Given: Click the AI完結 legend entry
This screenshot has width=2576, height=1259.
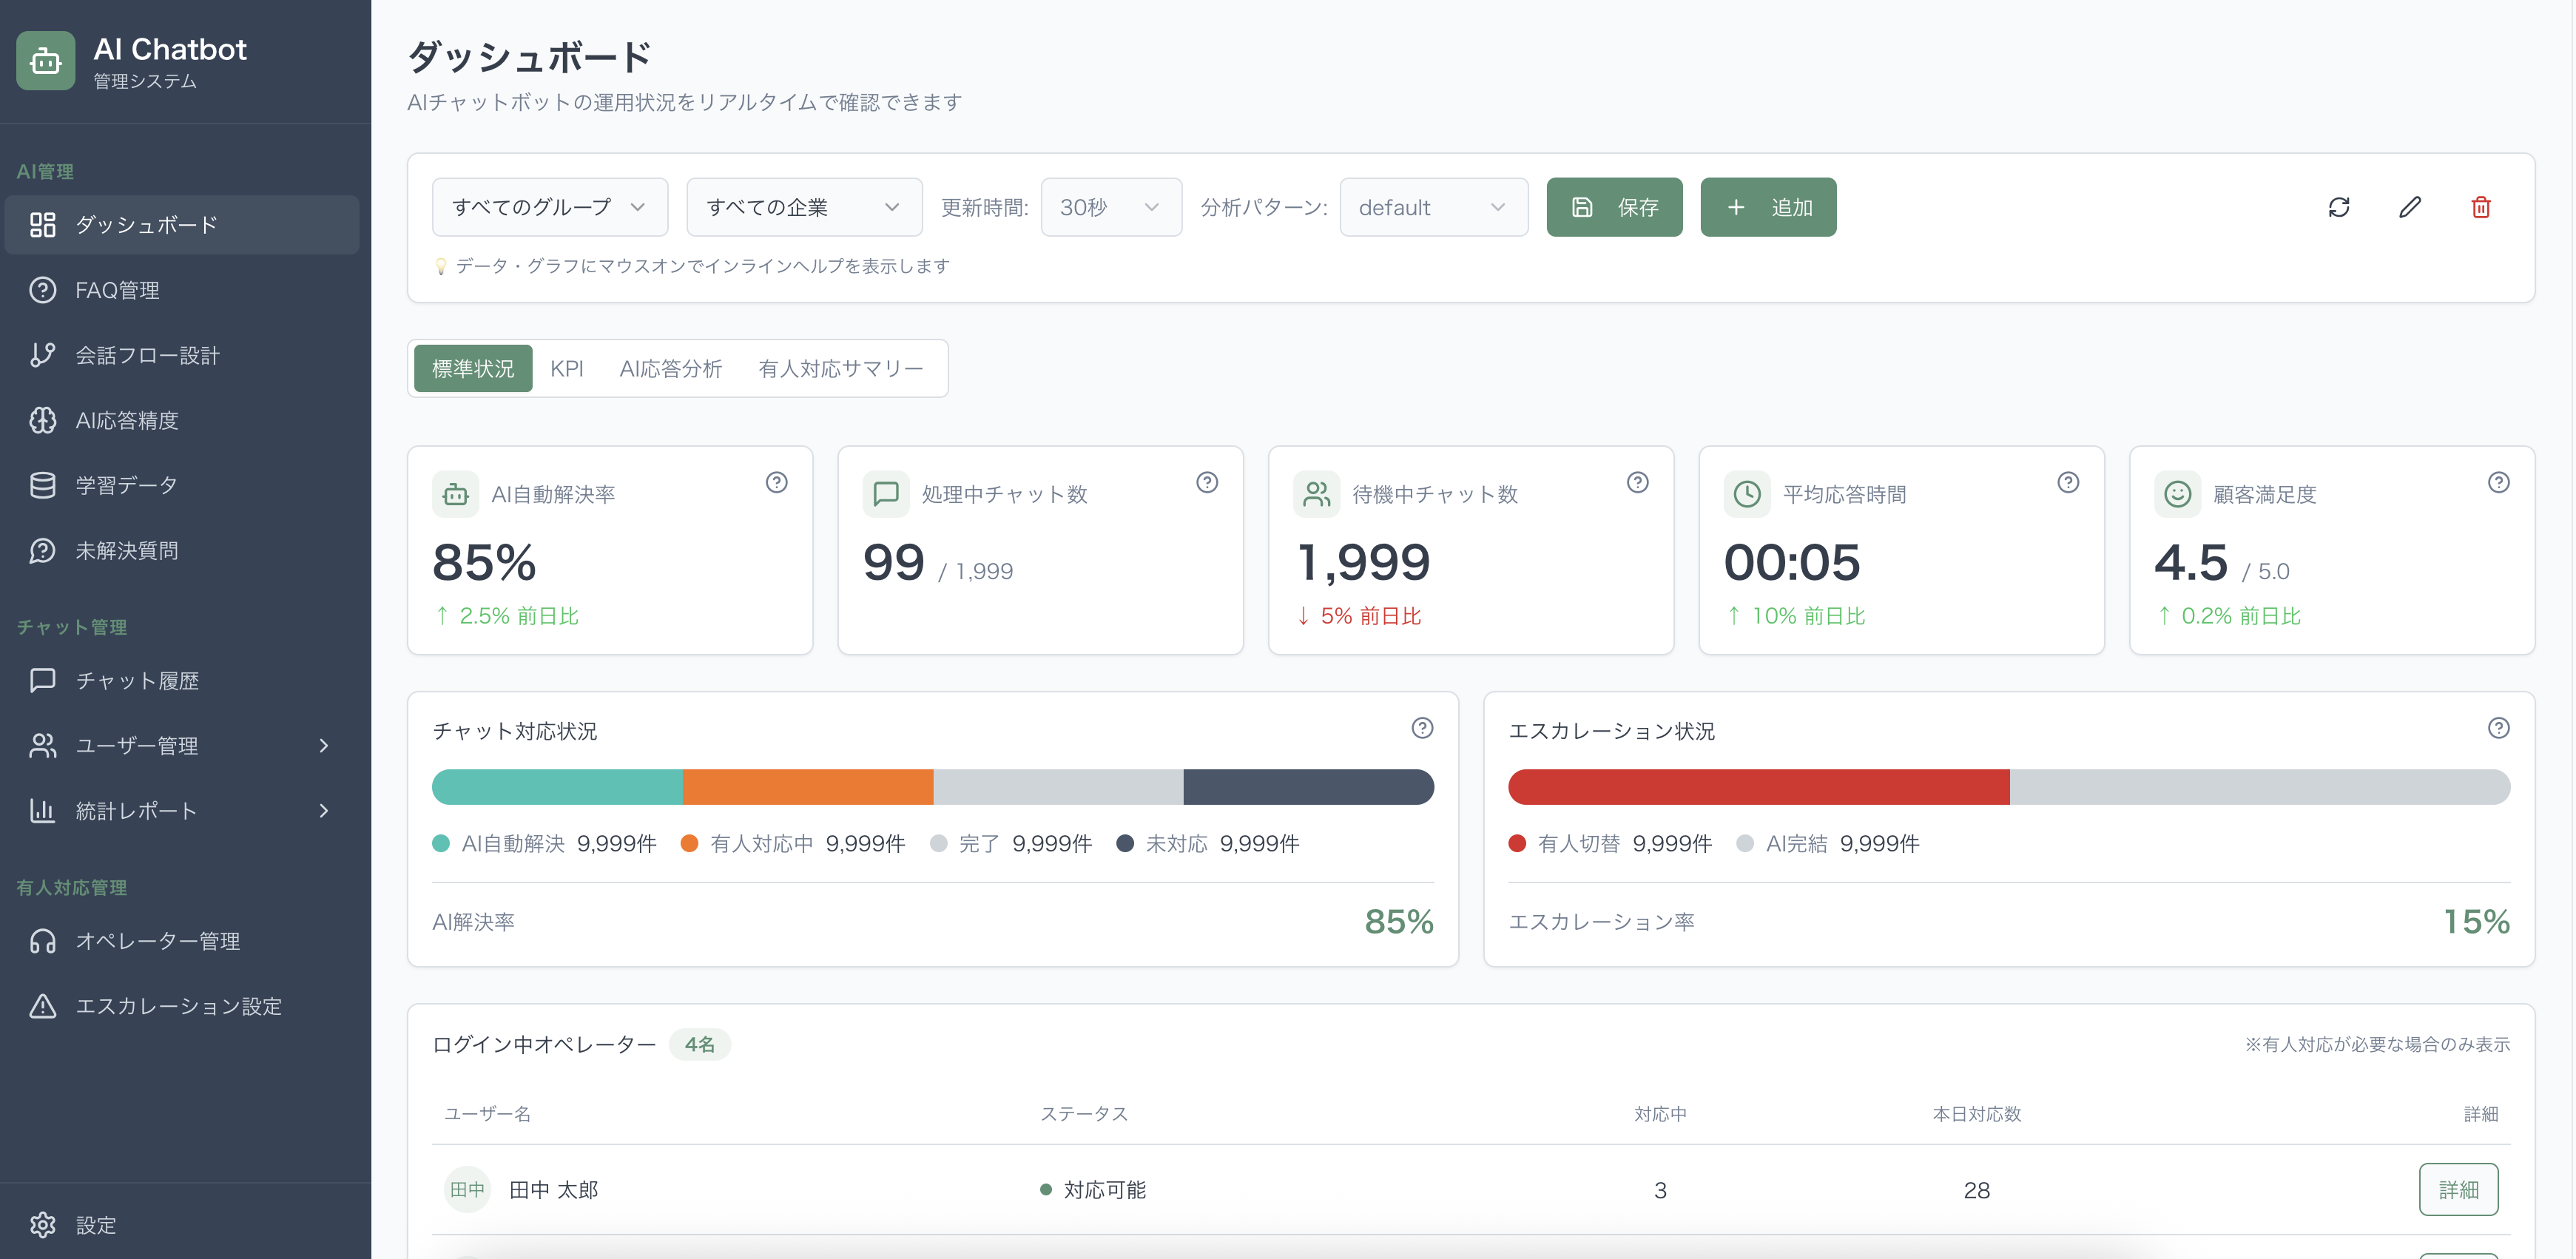Looking at the screenshot, I should (x=1828, y=843).
